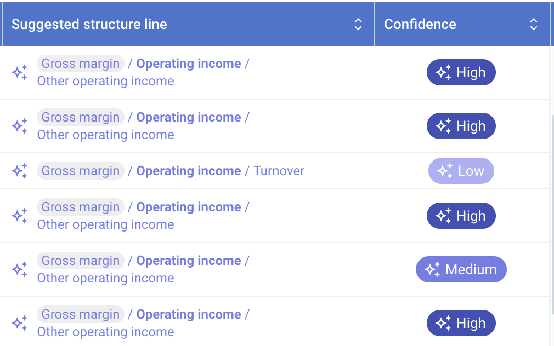Click the sparkle icon in the last row

[19, 323]
